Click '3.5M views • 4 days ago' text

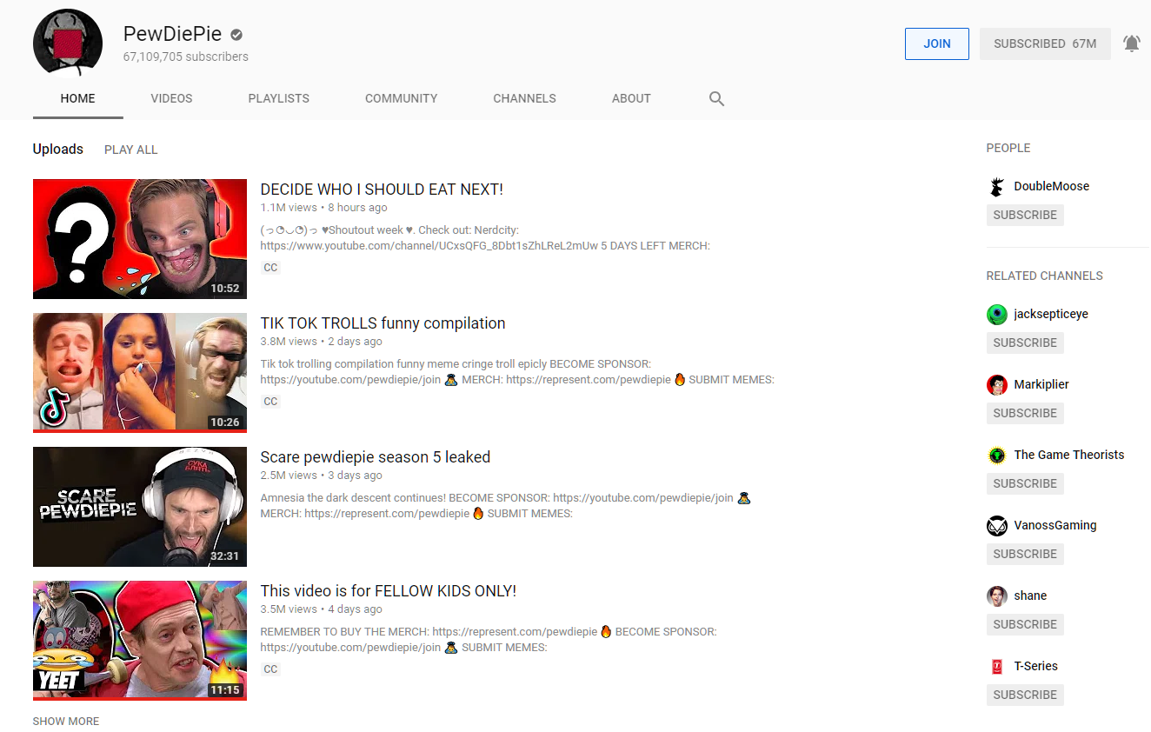[322, 609]
